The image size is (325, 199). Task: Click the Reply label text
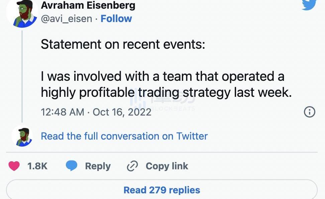[98, 166]
